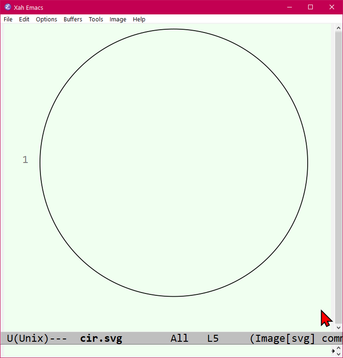Click the minibuffer scrollbar's up arrow
The width and height of the screenshot is (343, 358).
pos(339,348)
